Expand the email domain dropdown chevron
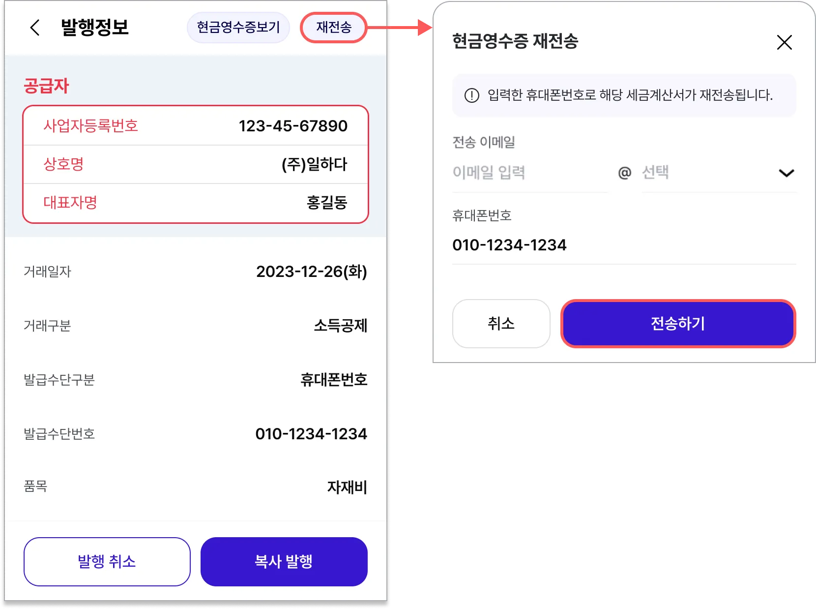This screenshot has width=816, height=609. pos(786,173)
